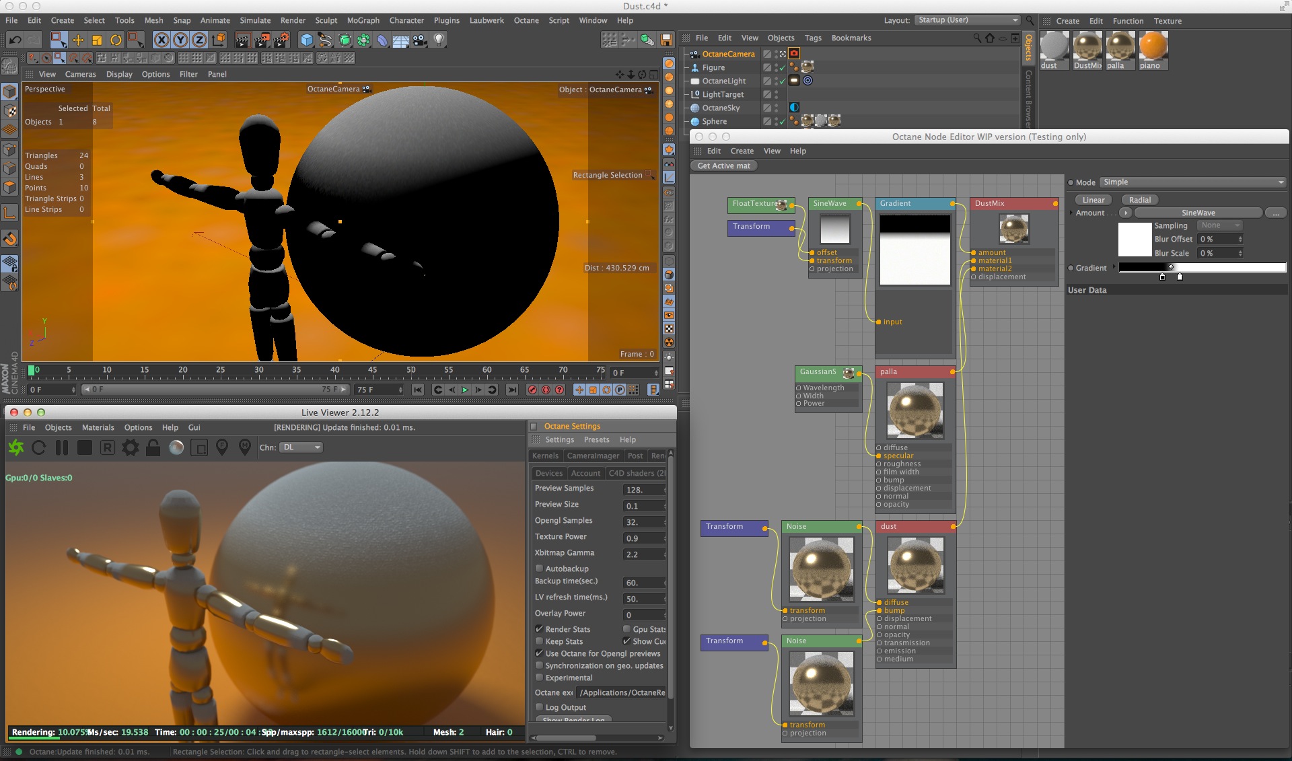The width and height of the screenshot is (1292, 761).
Task: Enable the Log Output checkbox
Action: [x=539, y=707]
